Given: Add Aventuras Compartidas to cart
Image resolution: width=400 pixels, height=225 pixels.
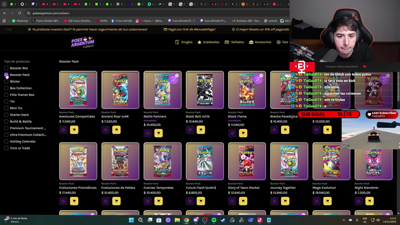Looking at the screenshot, I should 74,130.
